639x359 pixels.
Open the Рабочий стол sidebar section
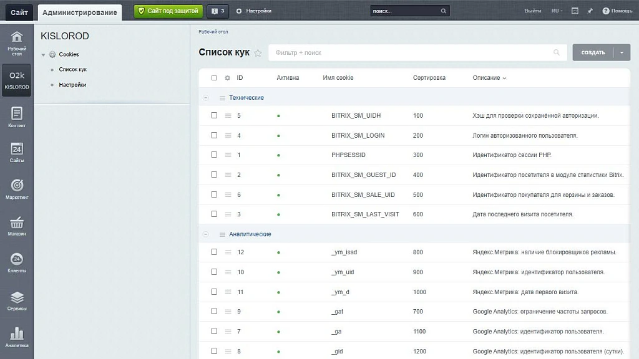(x=17, y=44)
